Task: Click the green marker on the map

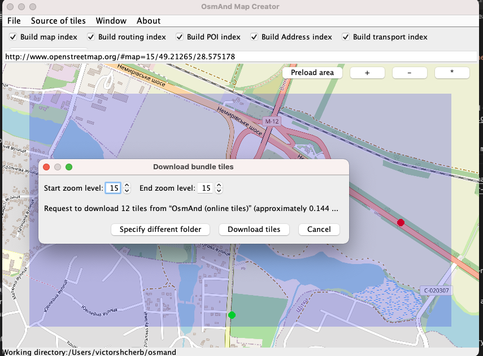Action: (232, 315)
